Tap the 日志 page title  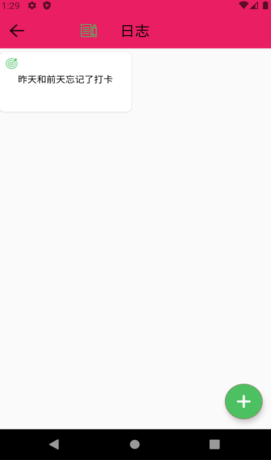click(135, 31)
